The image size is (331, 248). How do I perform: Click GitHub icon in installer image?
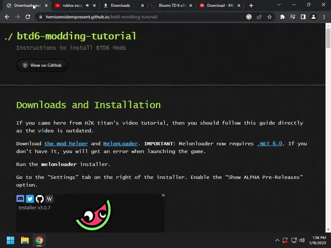click(x=39, y=199)
